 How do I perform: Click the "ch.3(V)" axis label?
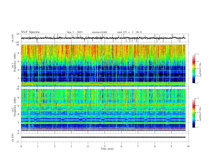click(13, 137)
